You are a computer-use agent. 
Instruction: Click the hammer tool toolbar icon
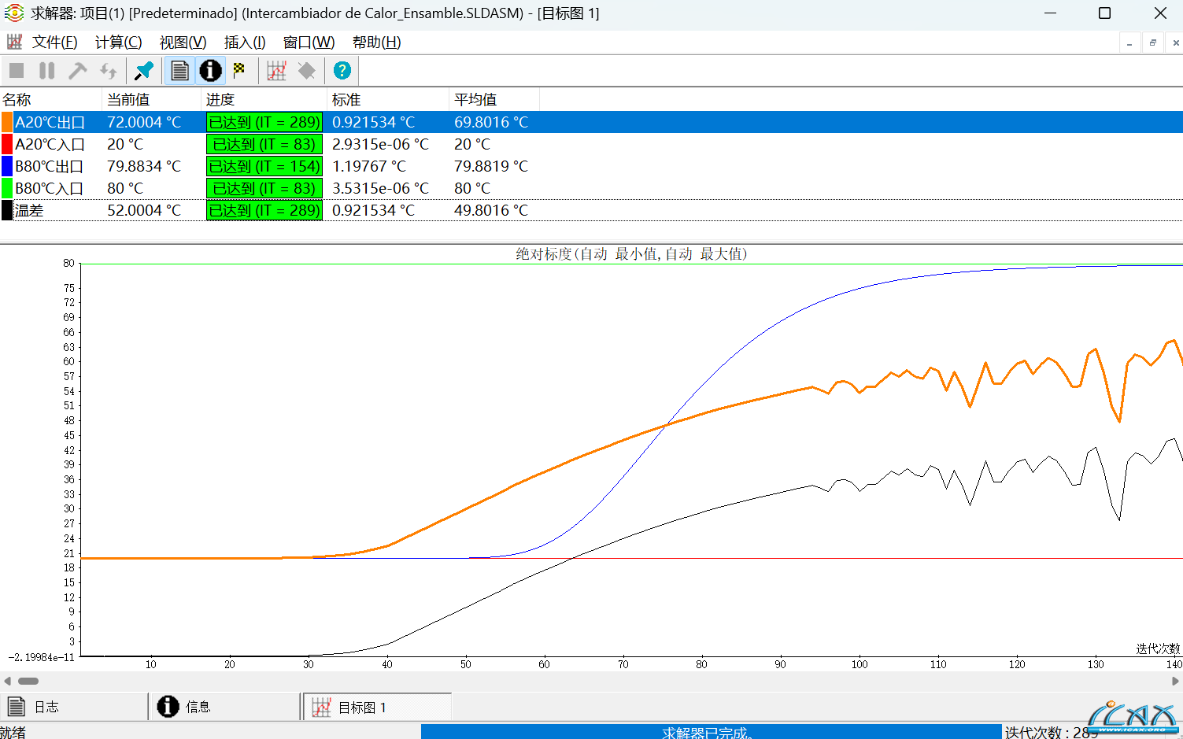tap(77, 71)
